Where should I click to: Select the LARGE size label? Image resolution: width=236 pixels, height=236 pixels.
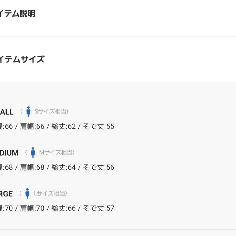[6, 194]
